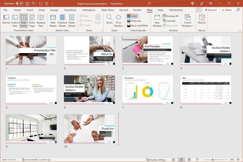Enable the Ruler checkbox
Image resolution: width=243 pixels, height=162 pixels.
click(81, 16)
